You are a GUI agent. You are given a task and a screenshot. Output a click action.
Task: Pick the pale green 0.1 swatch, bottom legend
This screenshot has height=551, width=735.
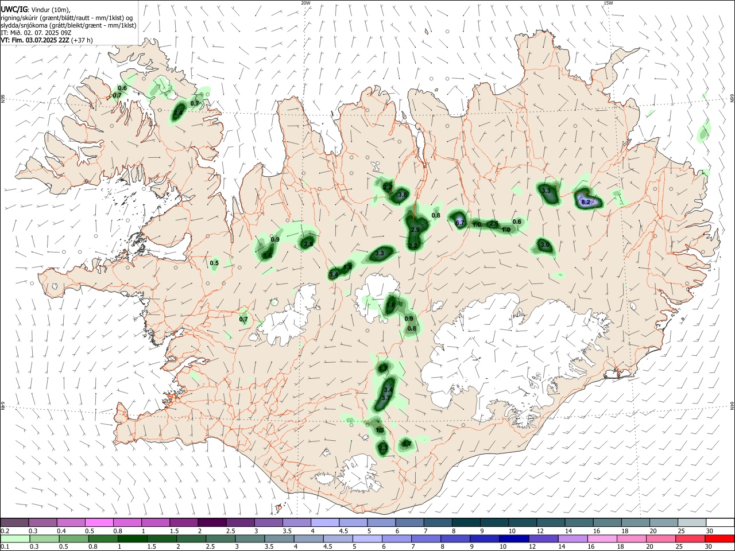pos(14,539)
